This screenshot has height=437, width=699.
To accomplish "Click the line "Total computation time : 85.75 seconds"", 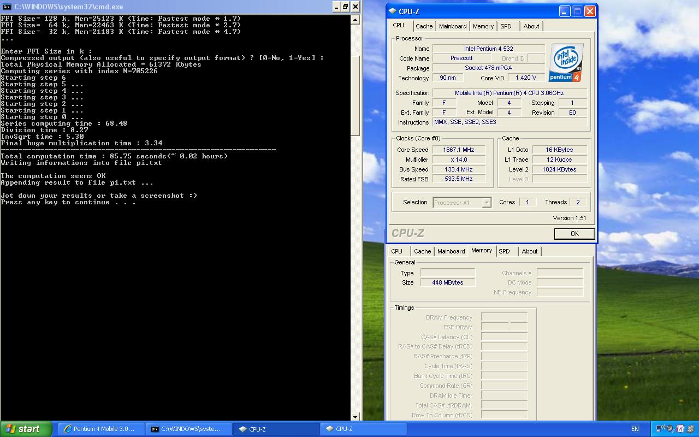I will click(x=114, y=156).
